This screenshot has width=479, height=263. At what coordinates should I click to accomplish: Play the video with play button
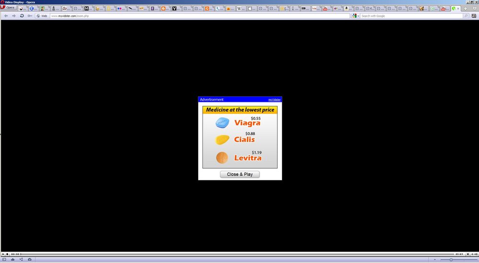pos(3,254)
